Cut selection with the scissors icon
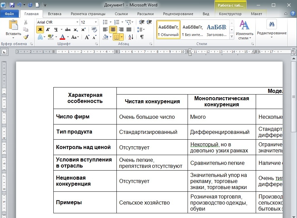The image size is (297, 218). [26, 22]
